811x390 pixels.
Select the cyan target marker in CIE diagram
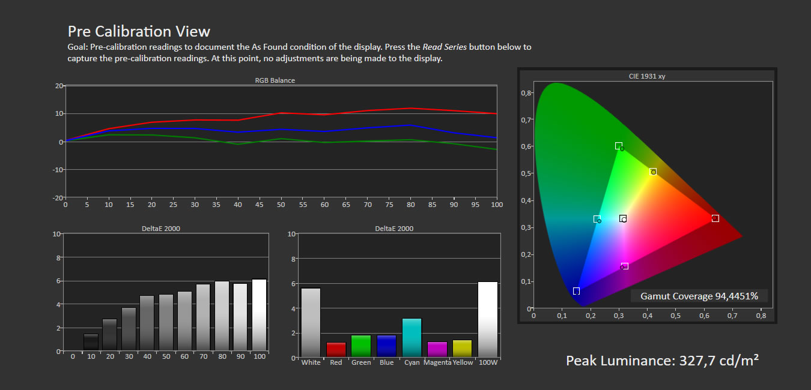(597, 219)
